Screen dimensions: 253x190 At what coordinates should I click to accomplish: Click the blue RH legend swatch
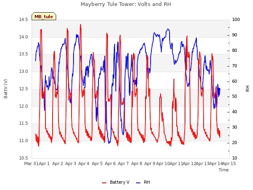[x=138, y=182]
